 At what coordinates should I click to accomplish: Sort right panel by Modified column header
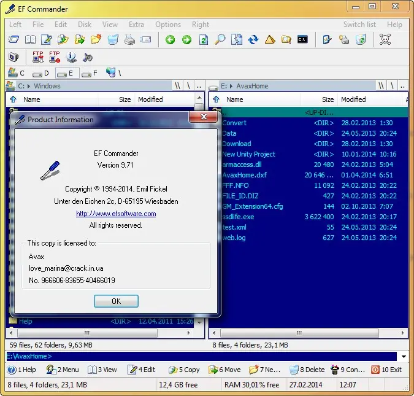coord(370,99)
